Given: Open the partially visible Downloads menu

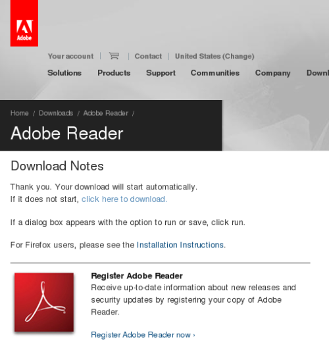Looking at the screenshot, I should click(x=318, y=73).
